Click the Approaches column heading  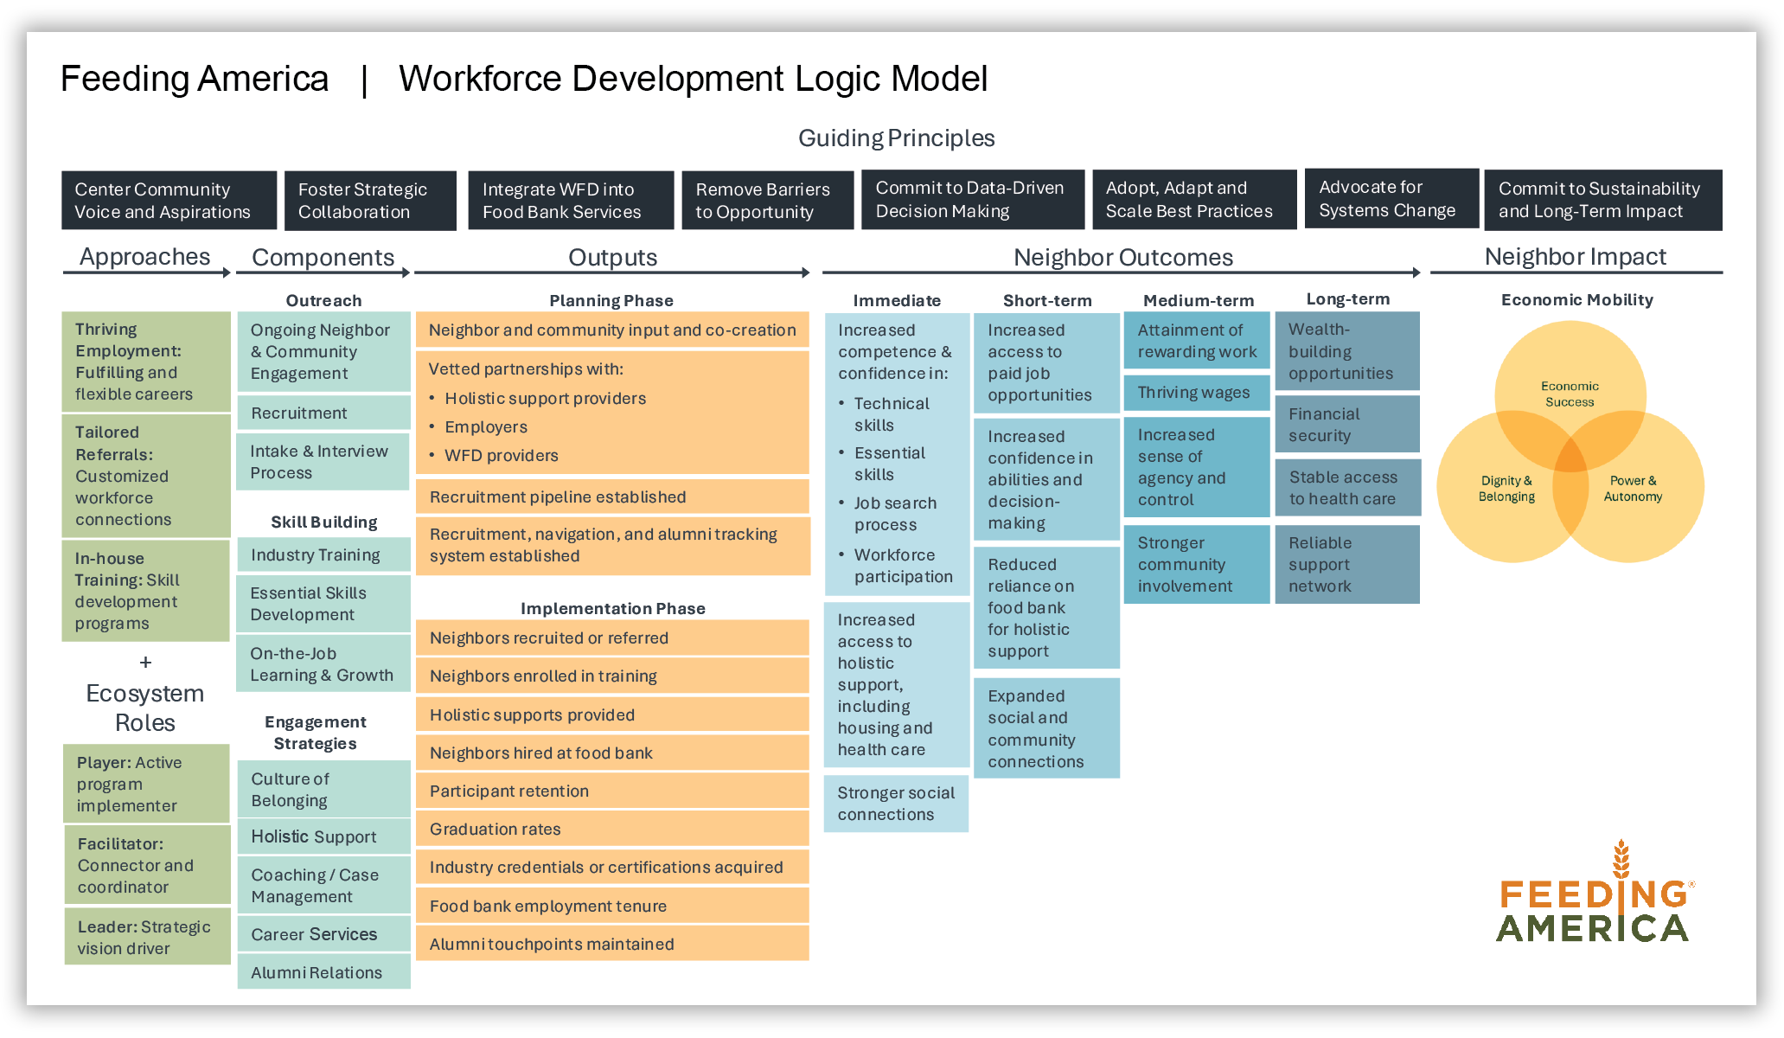coord(144,257)
